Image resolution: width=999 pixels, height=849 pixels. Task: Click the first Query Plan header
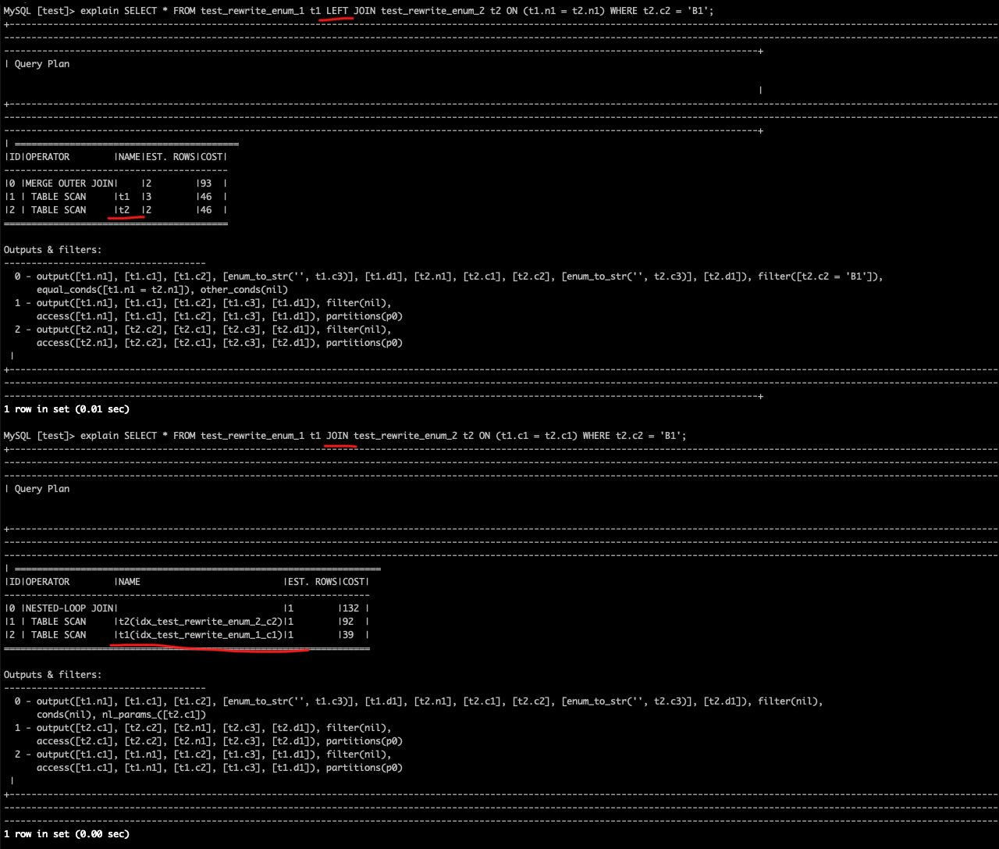coord(42,64)
